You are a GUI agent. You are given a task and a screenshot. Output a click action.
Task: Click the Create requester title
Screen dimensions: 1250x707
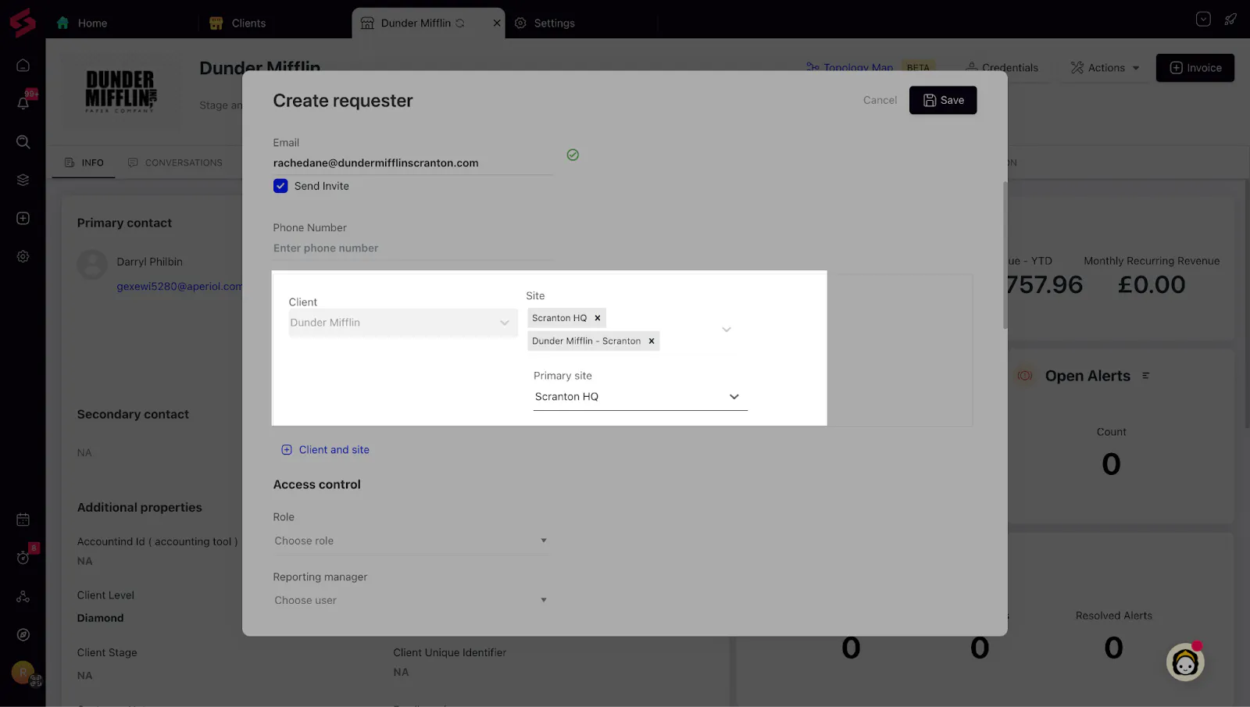click(x=343, y=101)
